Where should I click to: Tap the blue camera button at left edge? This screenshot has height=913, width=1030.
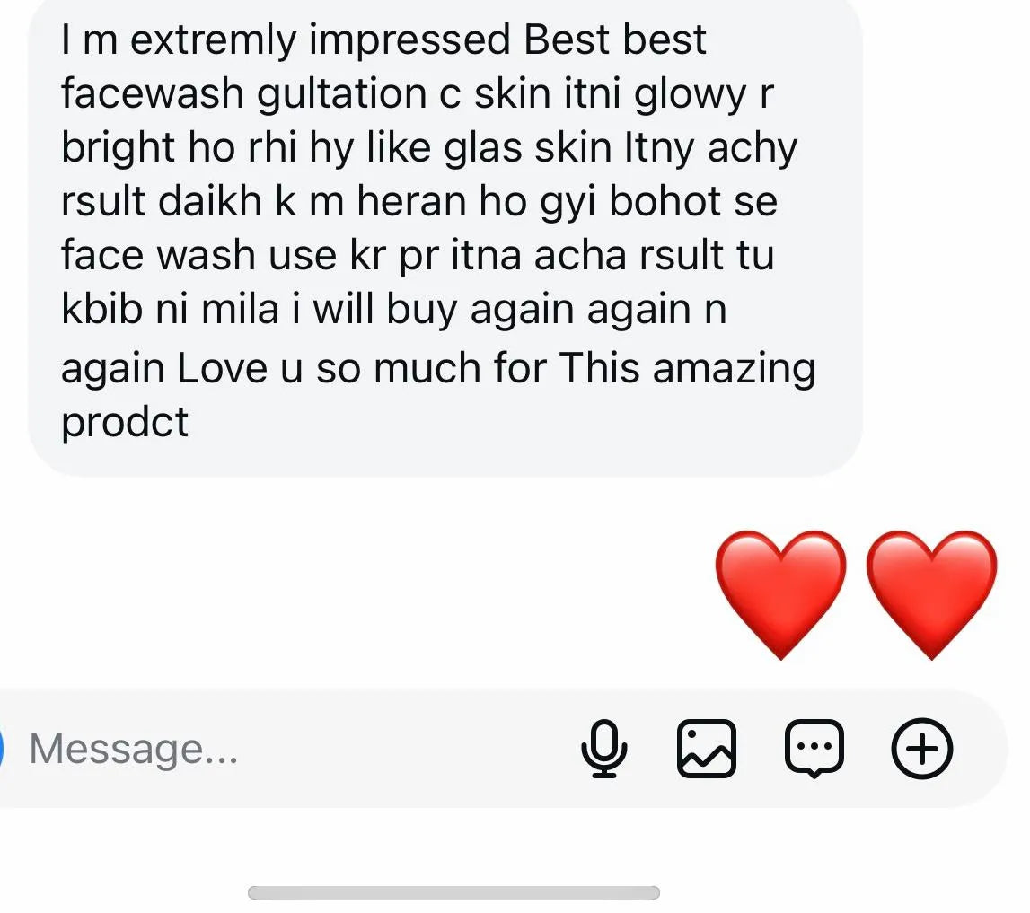tap(2, 749)
